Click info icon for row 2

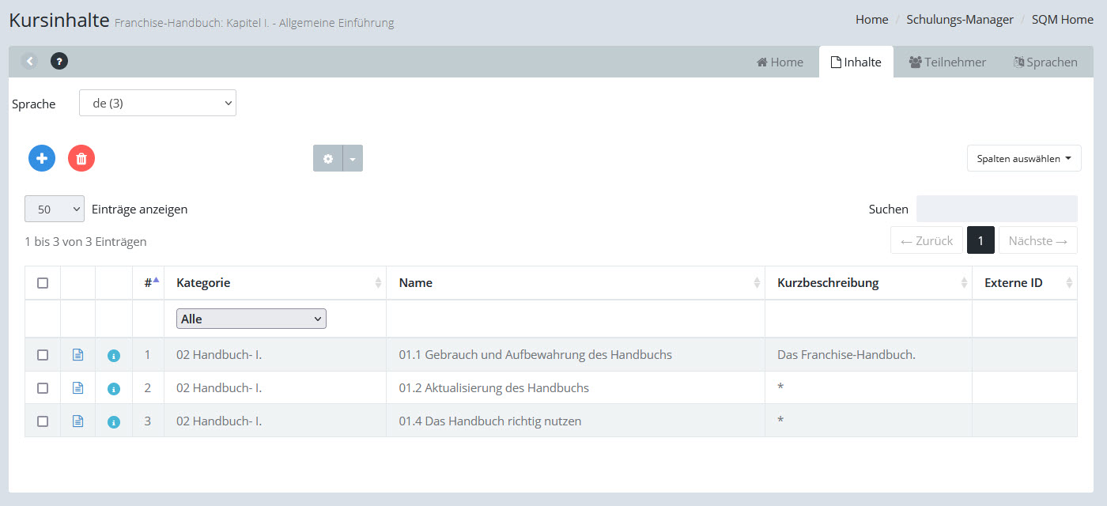[x=114, y=389]
